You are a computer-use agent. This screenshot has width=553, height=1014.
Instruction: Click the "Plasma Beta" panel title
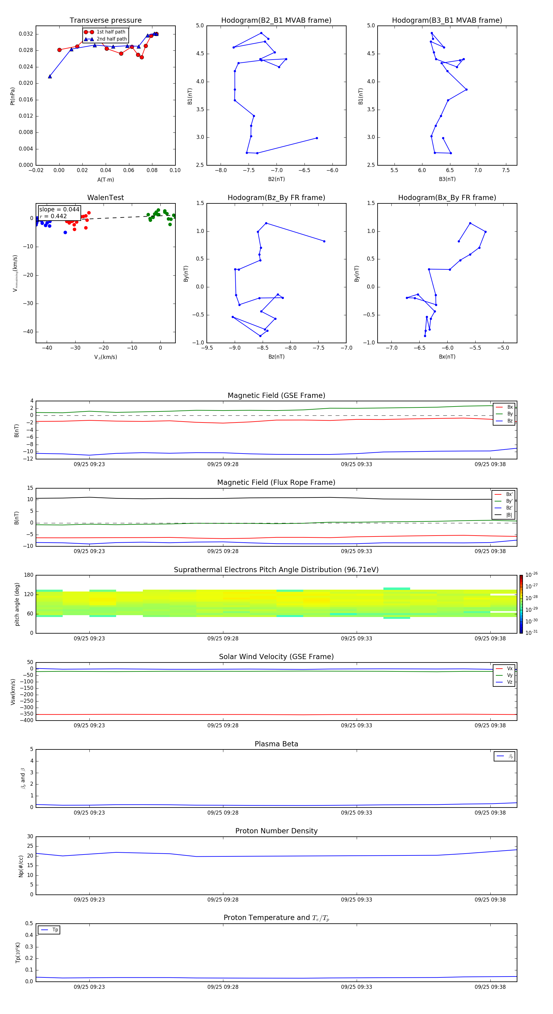click(x=276, y=744)
